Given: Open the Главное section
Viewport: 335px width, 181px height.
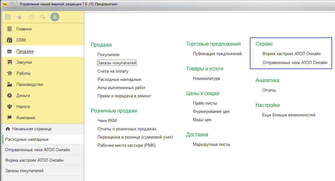Looking at the screenshot, I should [43, 29].
